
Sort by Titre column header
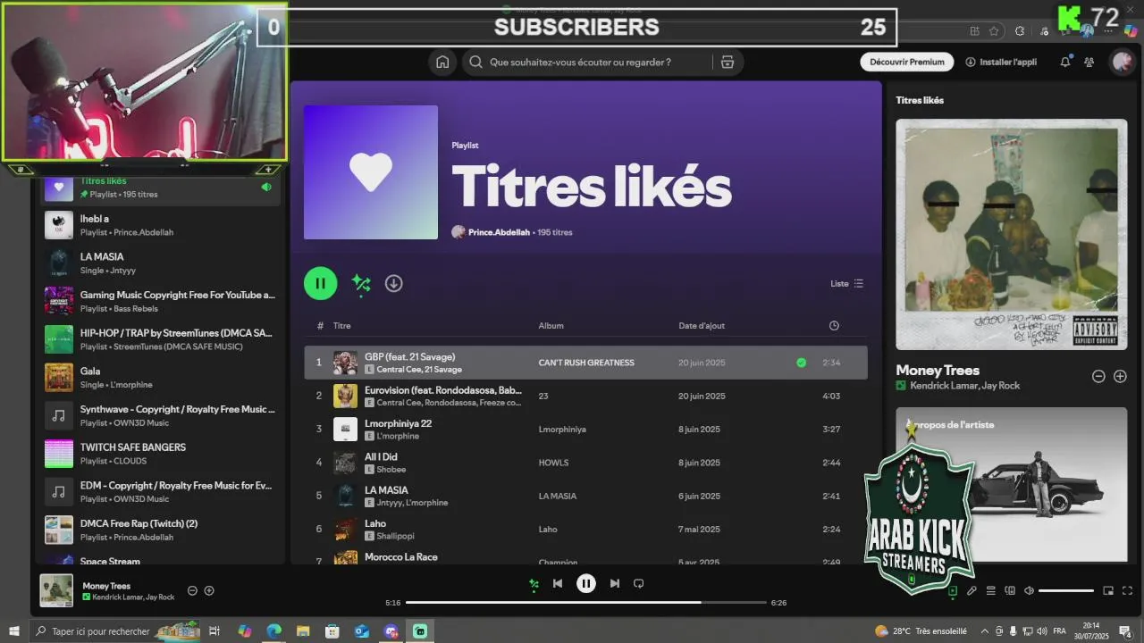point(342,326)
